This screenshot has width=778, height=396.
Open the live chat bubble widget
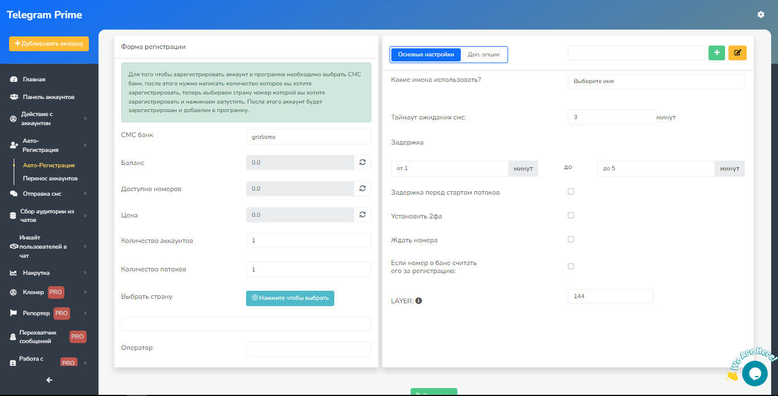coord(755,373)
